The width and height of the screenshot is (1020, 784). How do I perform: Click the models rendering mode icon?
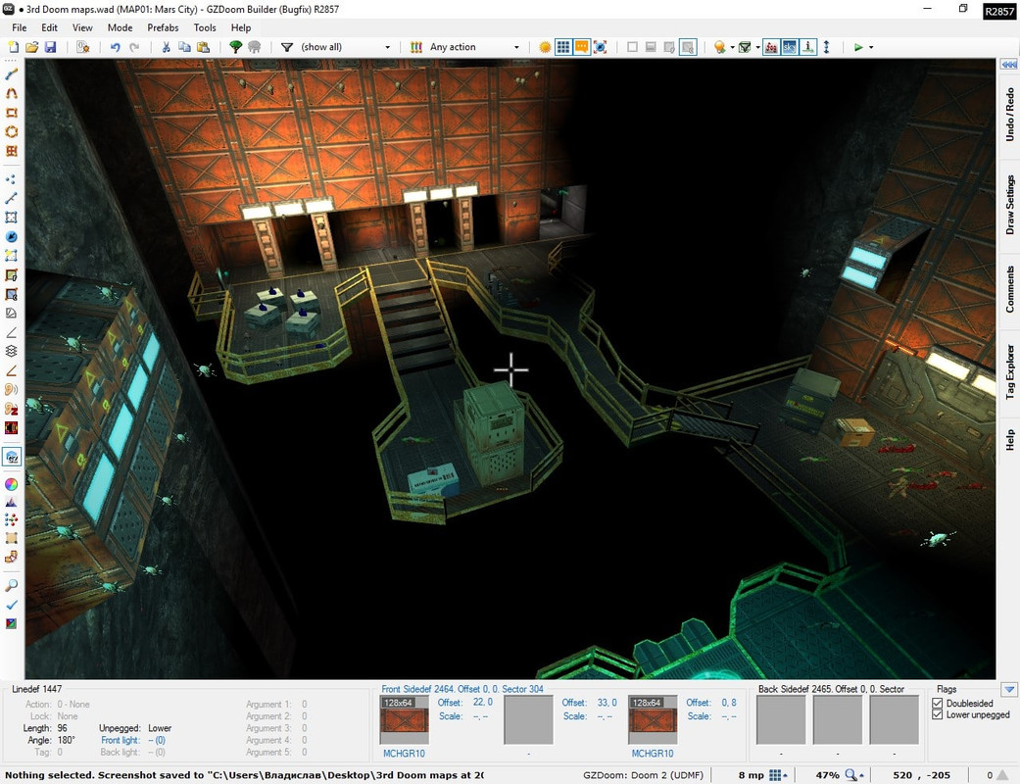pyautogui.click(x=745, y=47)
